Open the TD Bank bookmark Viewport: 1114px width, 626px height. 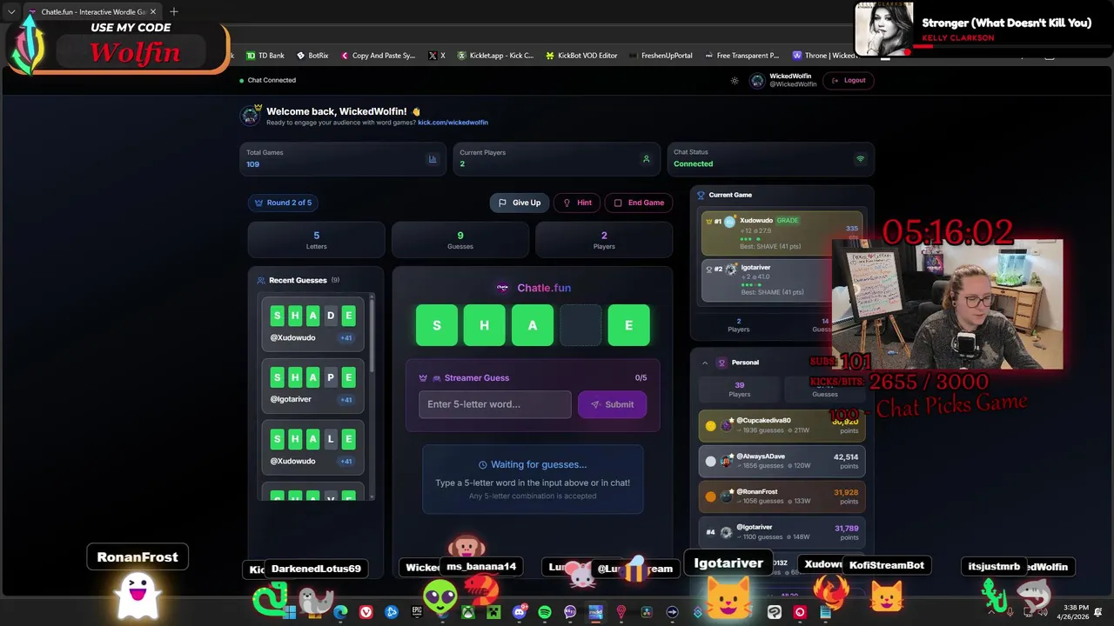265,56
